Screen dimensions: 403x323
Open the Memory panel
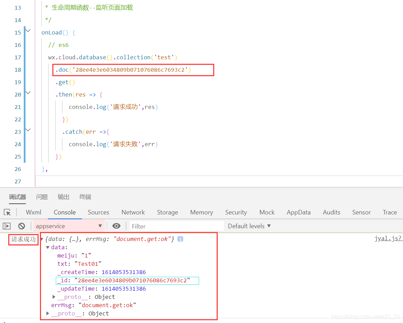[201, 212]
